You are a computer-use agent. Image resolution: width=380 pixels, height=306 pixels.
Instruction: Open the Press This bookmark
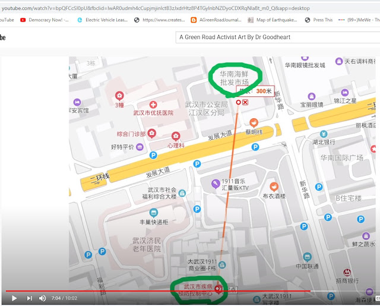tap(319, 20)
